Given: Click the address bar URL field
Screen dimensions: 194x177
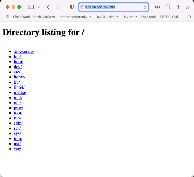Looking at the screenshot, I should point(112,7).
